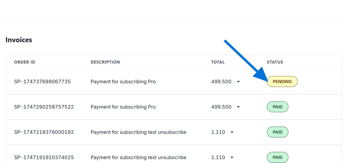Click the PENDING status badge
The height and width of the screenshot is (163, 343).
282,82
